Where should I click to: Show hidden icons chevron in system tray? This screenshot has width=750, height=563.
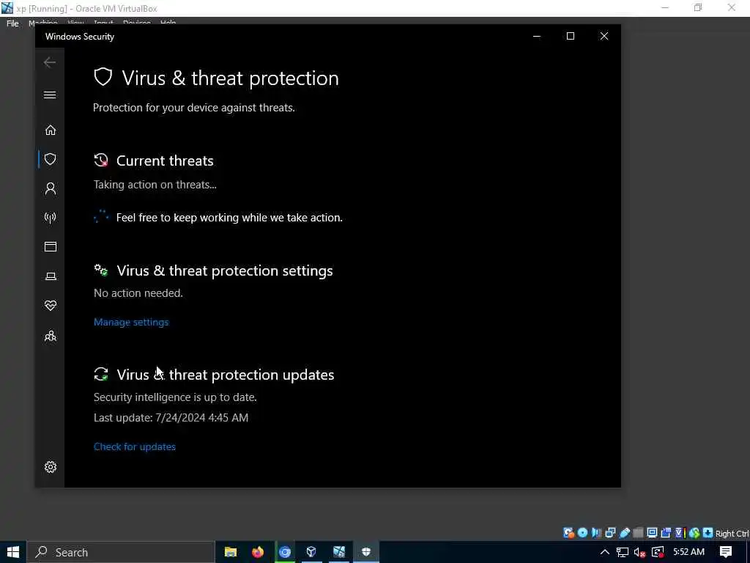coord(604,552)
